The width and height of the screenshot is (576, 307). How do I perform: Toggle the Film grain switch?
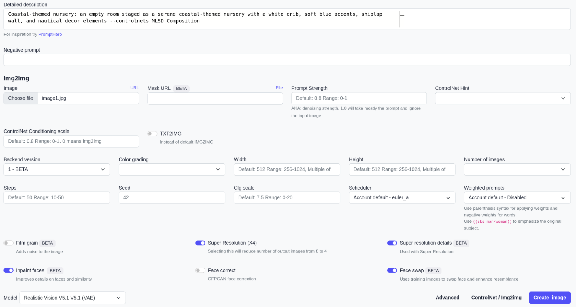coord(8,243)
